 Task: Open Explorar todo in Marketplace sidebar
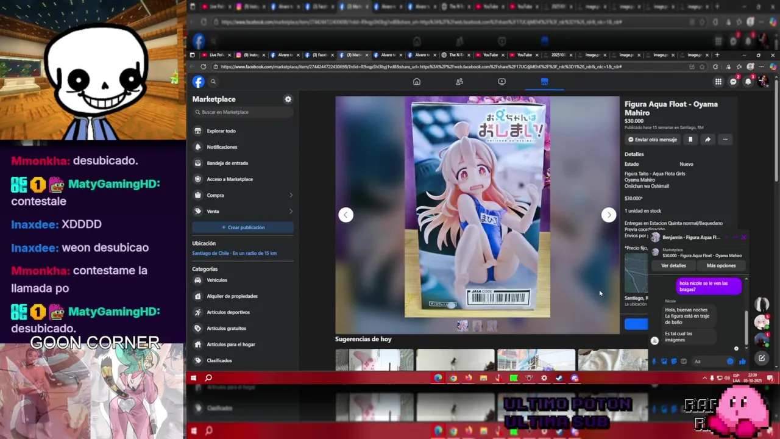(x=243, y=130)
